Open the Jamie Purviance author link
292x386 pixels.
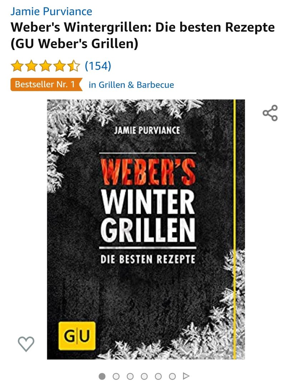point(51,11)
